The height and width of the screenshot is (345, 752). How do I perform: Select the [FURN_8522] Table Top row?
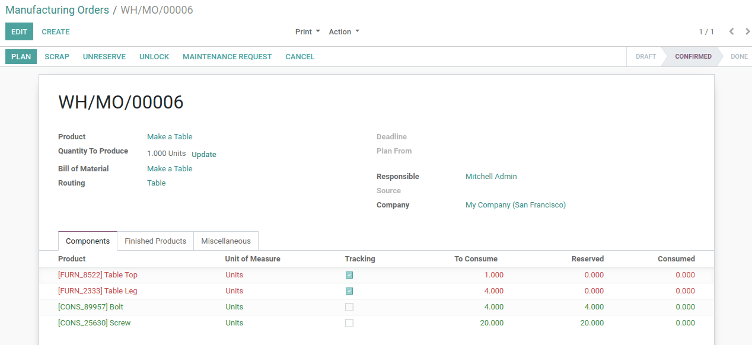click(x=377, y=275)
